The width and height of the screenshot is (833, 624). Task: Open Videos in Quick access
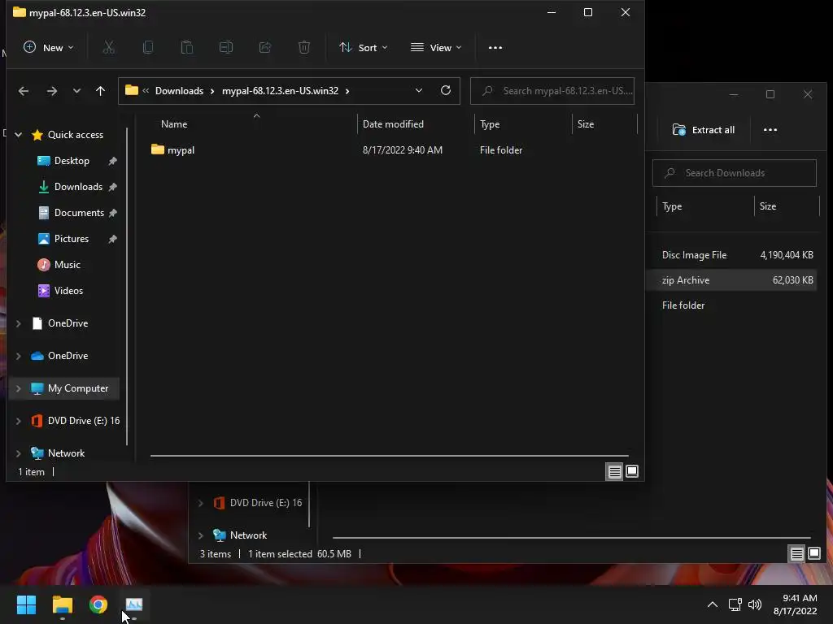[x=68, y=291]
